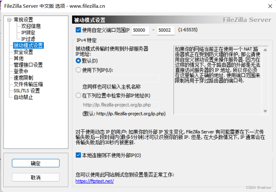Open the https://ftptest.net/ link
The image size is (276, 192).
94,181
